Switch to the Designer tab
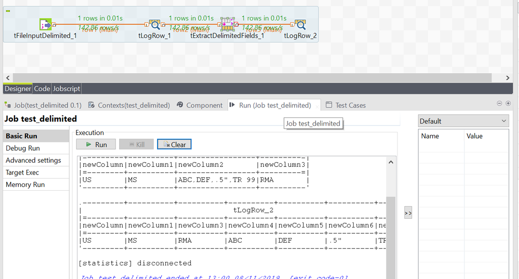Image resolution: width=519 pixels, height=279 pixels. point(18,89)
